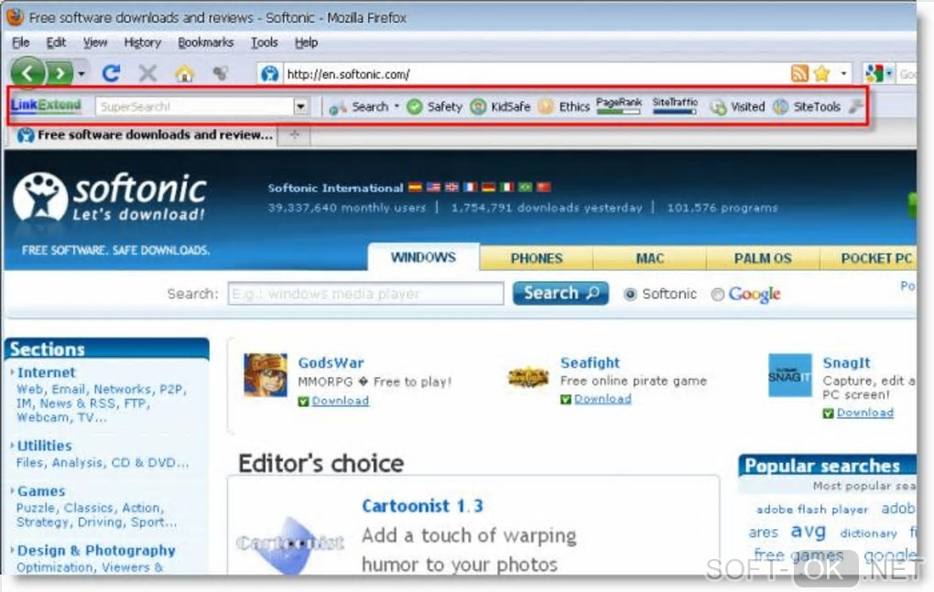Screen dimensions: 934x592
Task: Expand the LinkExtend Search dropdown arrow
Action: coord(396,106)
